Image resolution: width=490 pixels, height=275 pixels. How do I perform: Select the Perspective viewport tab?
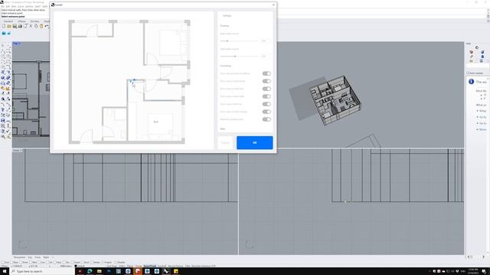tap(19, 257)
